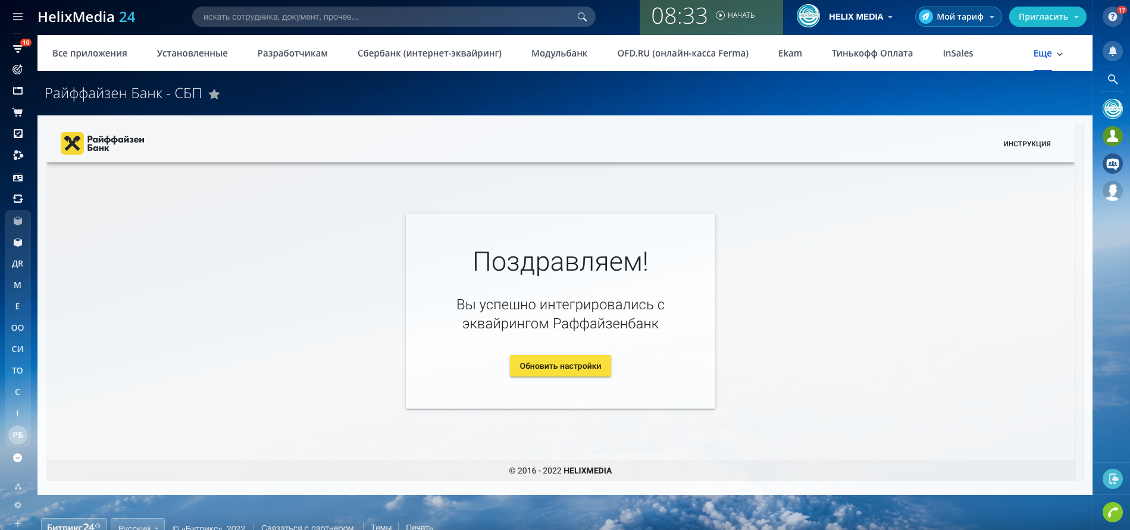Click the Обновить настройки button

561,366
